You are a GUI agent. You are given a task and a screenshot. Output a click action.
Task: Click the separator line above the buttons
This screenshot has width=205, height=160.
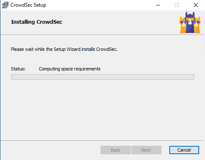pos(102,140)
